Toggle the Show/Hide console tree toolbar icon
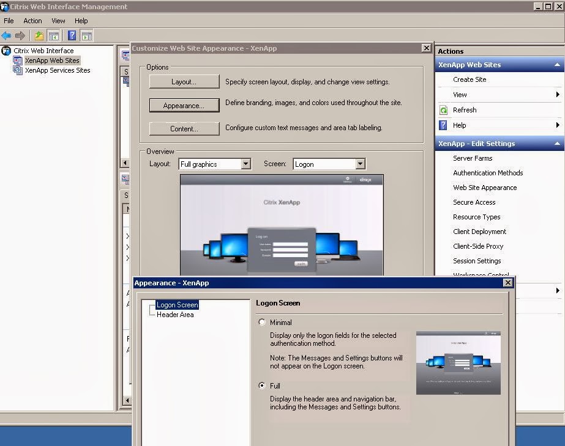Image resolution: width=565 pixels, height=446 pixels. (54, 35)
